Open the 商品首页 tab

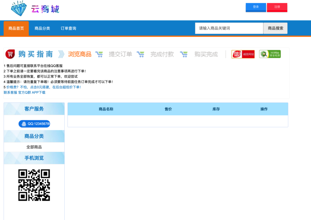click(16, 28)
